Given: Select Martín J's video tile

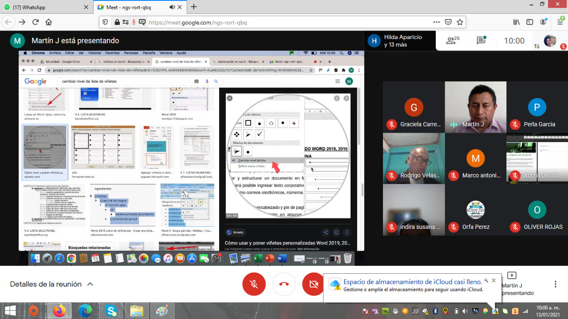Looking at the screenshot, I should (475, 107).
